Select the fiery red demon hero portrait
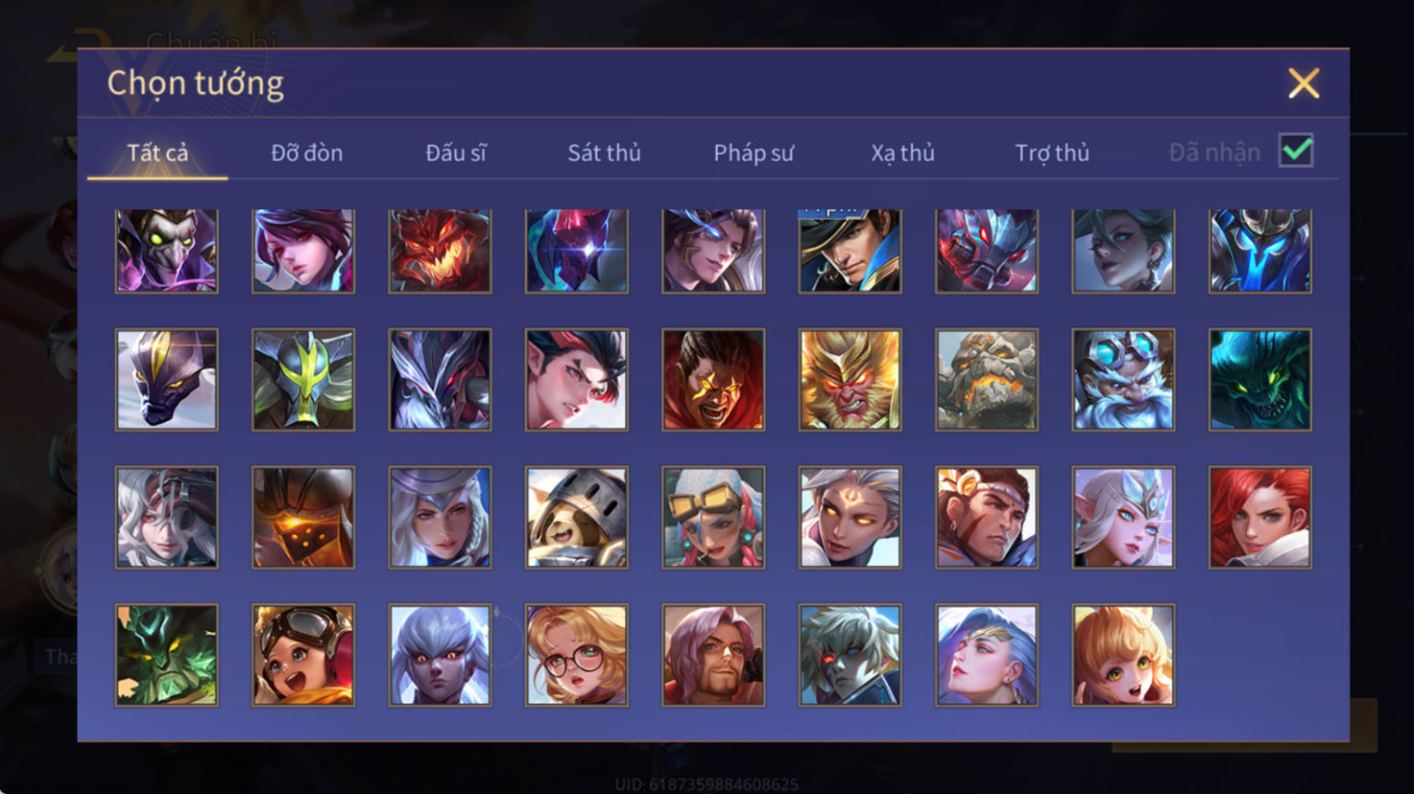This screenshot has height=794, width=1414. click(440, 250)
